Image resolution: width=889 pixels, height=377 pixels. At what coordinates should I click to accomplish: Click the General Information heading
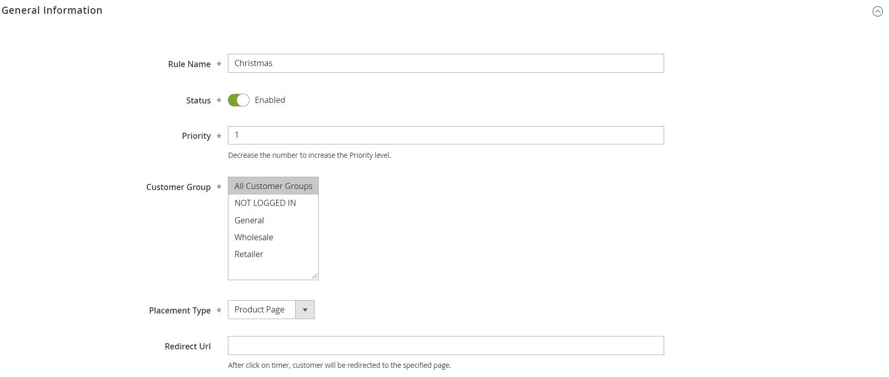click(x=52, y=10)
